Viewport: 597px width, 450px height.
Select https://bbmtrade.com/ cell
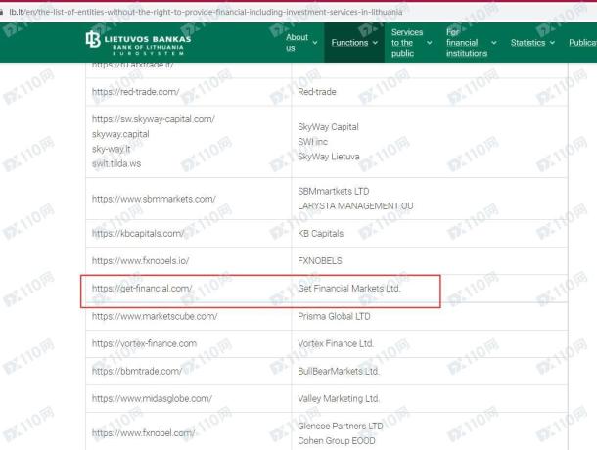tap(189, 371)
